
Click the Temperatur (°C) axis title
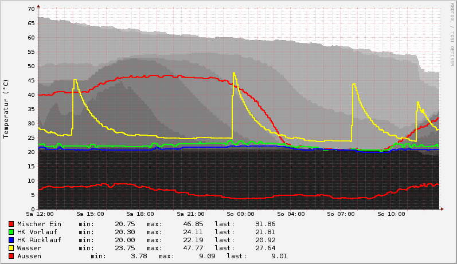tap(6, 109)
